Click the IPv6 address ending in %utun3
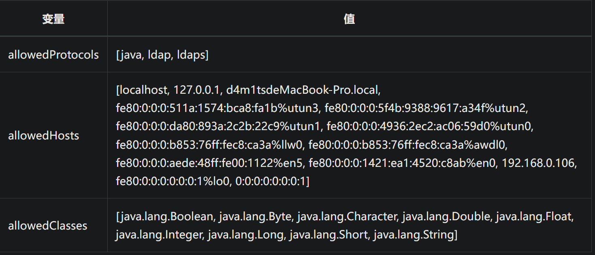 [x=217, y=108]
